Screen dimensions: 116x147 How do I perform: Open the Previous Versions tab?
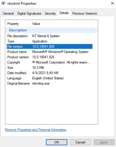tap(85, 13)
